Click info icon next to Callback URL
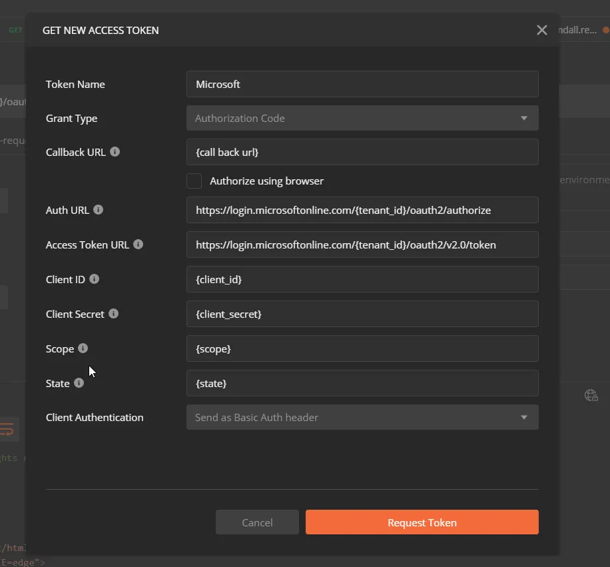610x567 pixels. (115, 152)
